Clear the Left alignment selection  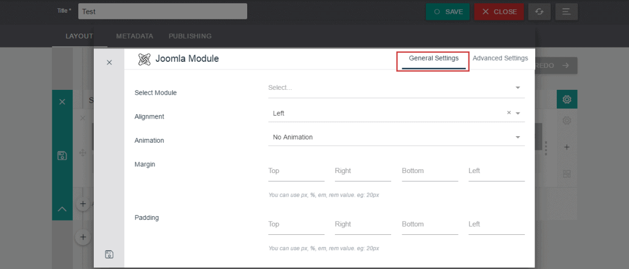509,113
